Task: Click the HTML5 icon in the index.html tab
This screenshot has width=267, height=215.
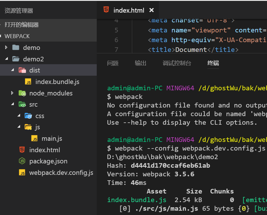Action: coord(106,10)
